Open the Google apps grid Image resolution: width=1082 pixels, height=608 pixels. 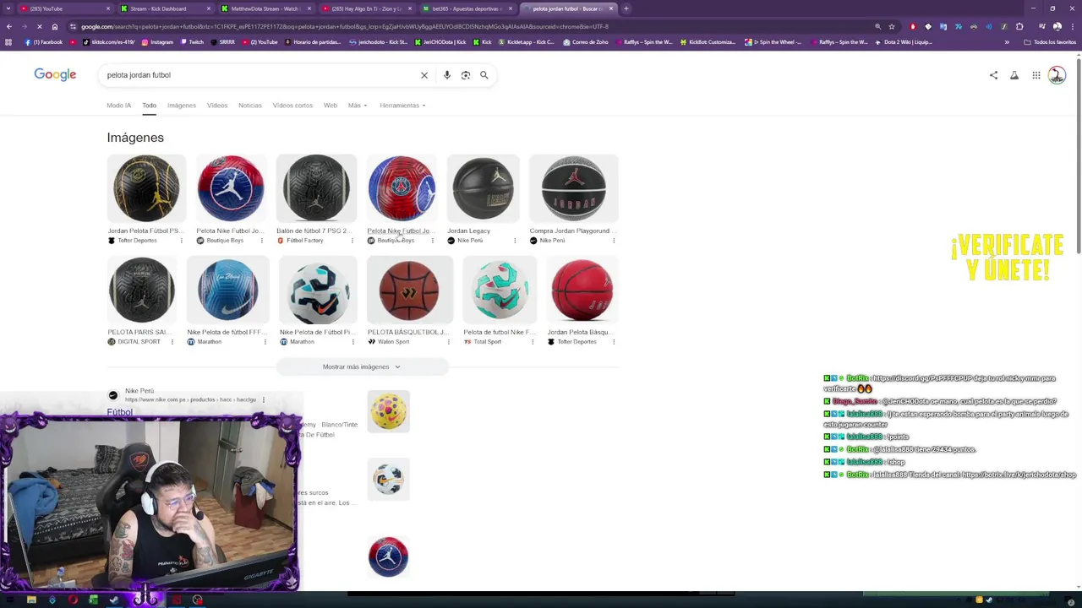click(x=1036, y=75)
